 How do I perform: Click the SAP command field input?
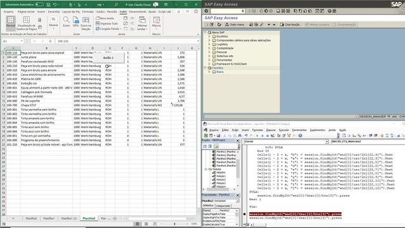click(228, 11)
